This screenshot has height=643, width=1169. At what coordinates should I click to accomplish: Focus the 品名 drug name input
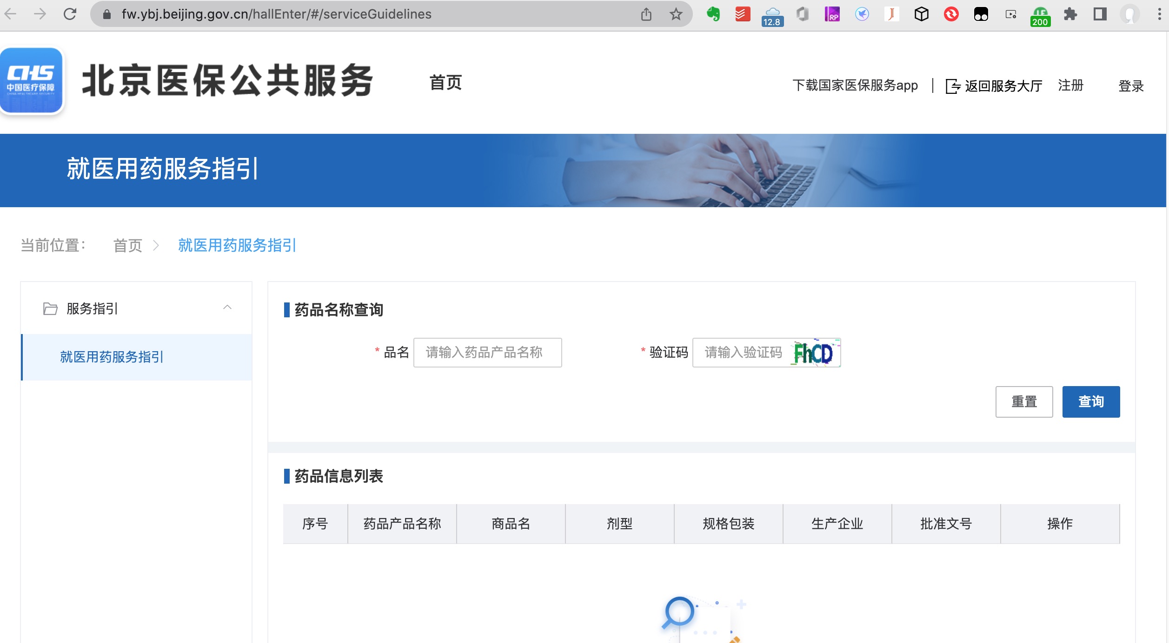[x=487, y=353]
